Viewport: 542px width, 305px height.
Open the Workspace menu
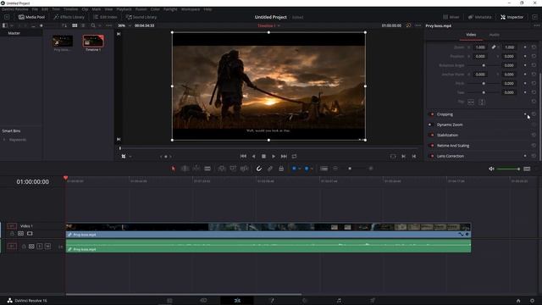click(191, 9)
